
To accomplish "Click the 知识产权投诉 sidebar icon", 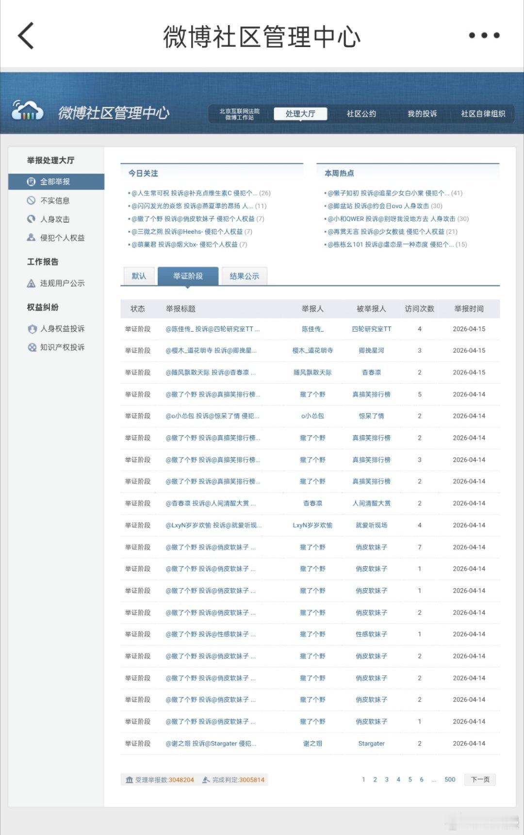I will (x=32, y=347).
